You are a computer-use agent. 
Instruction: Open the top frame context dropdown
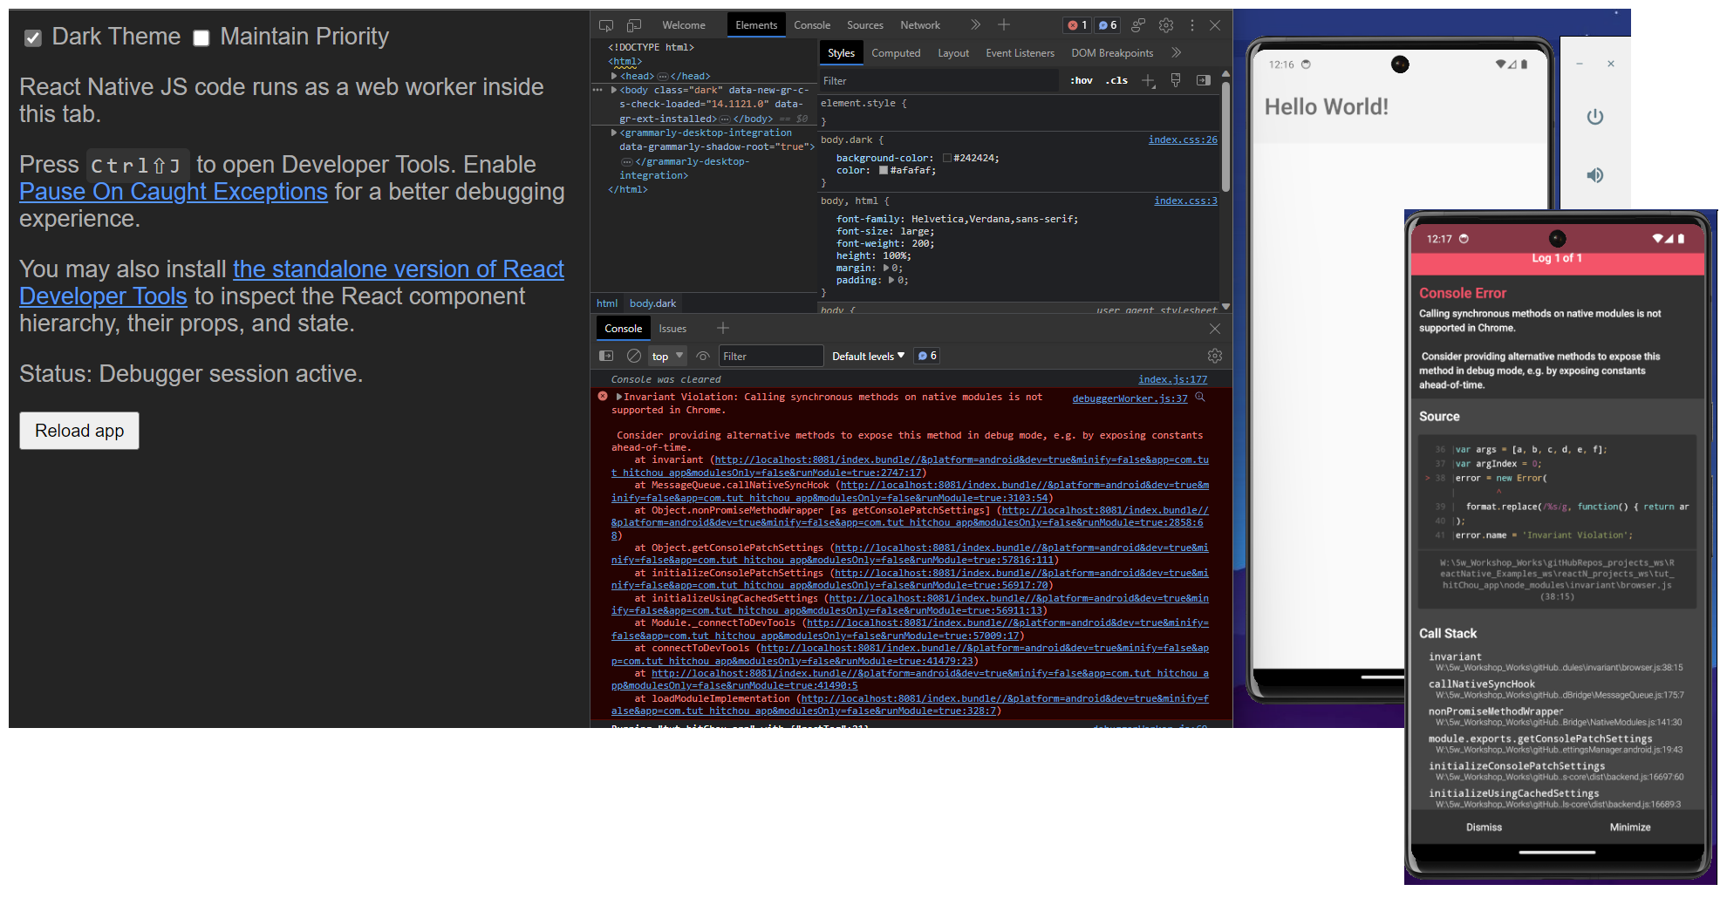tap(666, 356)
